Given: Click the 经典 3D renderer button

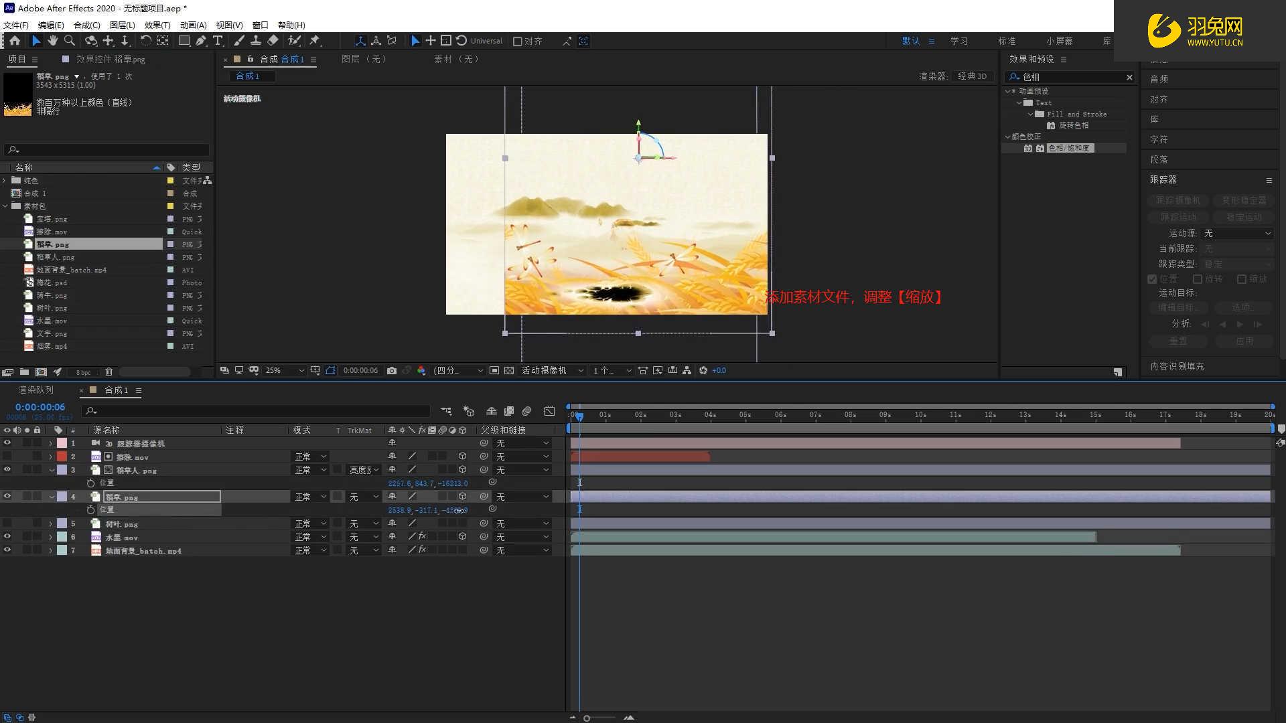Looking at the screenshot, I should point(972,76).
